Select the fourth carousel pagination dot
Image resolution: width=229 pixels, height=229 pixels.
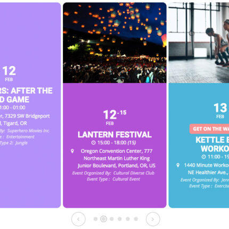120,219
